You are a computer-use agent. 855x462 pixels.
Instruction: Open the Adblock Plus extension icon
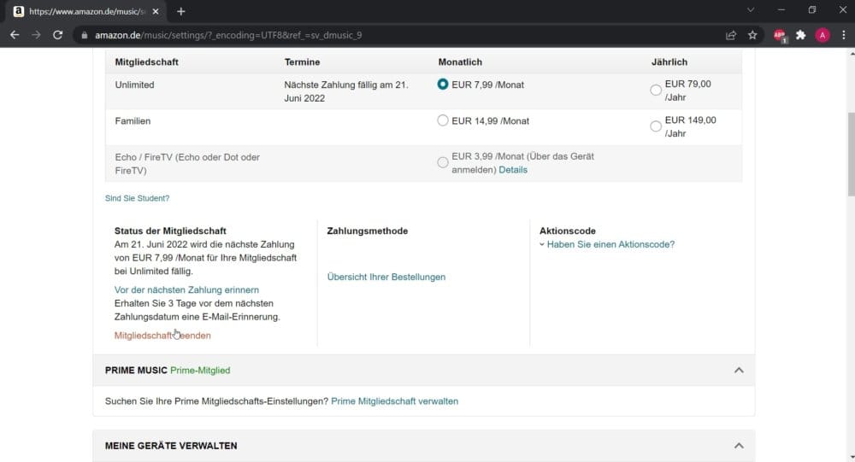point(780,35)
